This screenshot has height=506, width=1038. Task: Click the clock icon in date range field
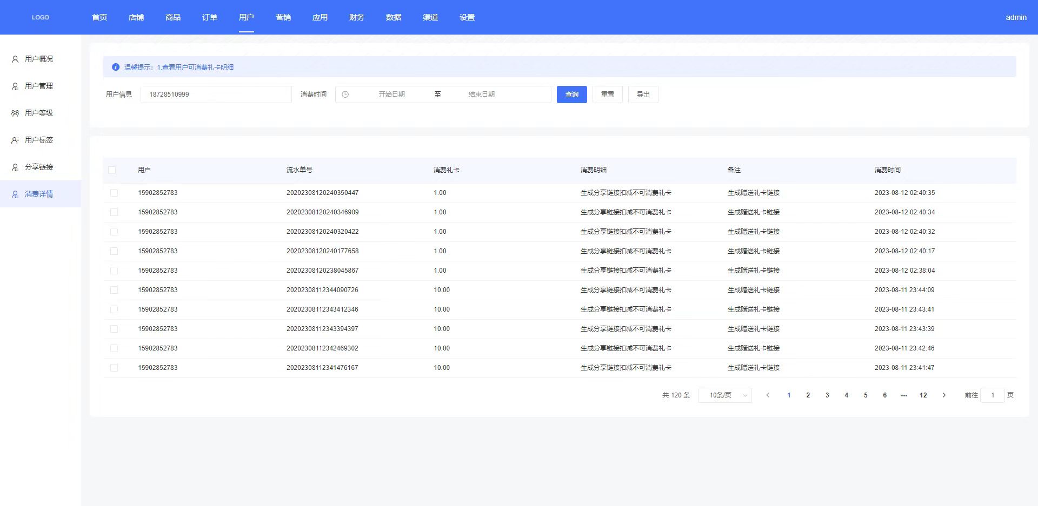345,95
